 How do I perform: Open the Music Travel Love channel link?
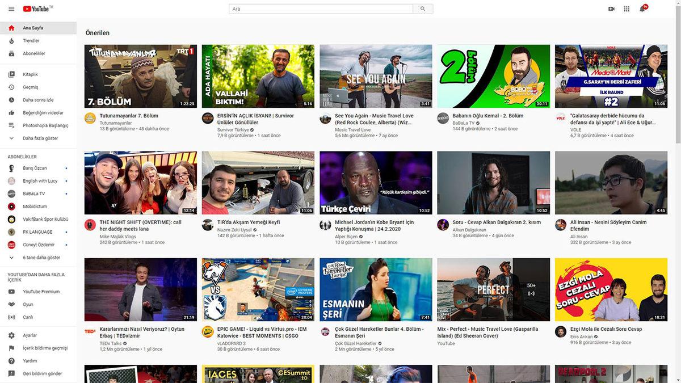click(x=352, y=130)
